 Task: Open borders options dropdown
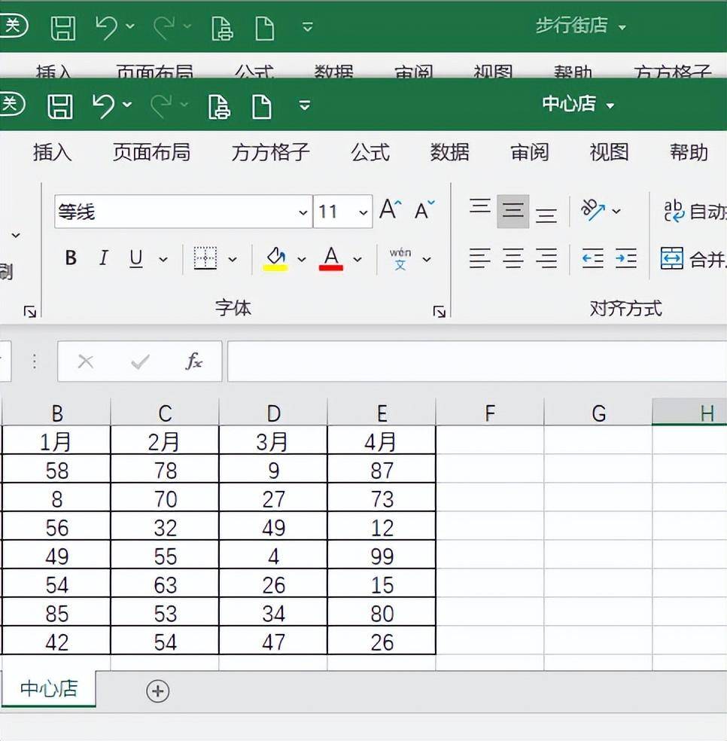tap(233, 260)
